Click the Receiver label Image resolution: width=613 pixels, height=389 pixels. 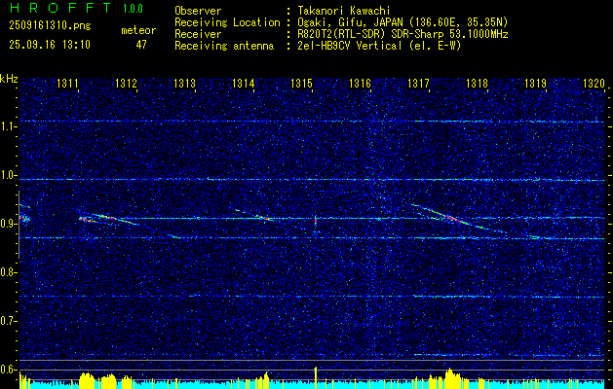point(198,34)
